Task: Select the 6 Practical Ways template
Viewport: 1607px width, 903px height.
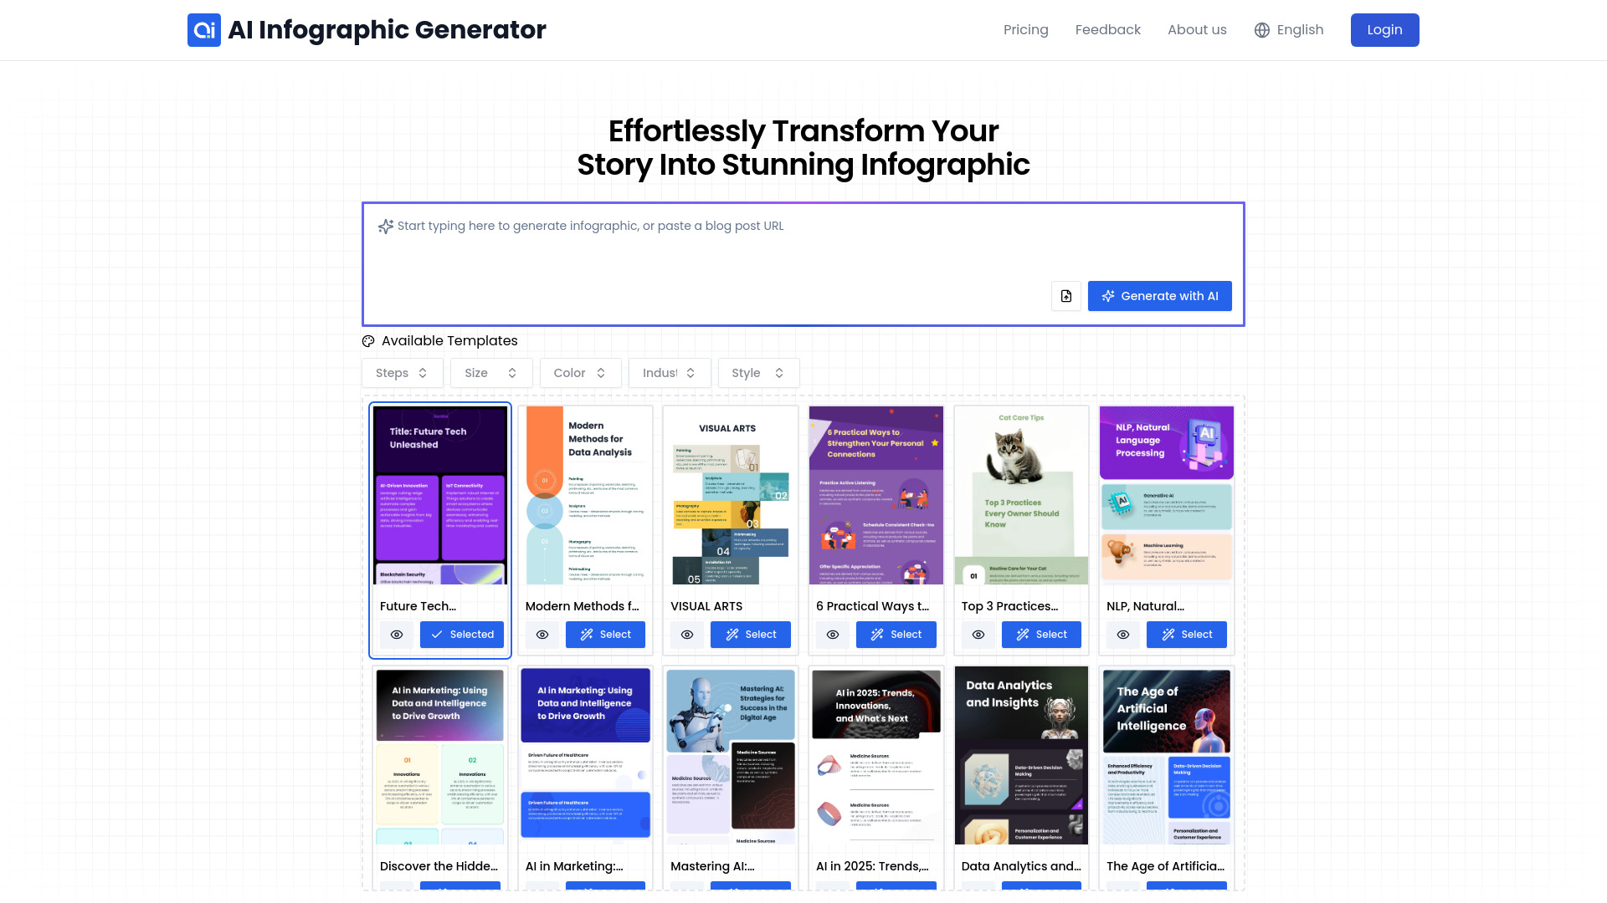Action: (x=896, y=634)
